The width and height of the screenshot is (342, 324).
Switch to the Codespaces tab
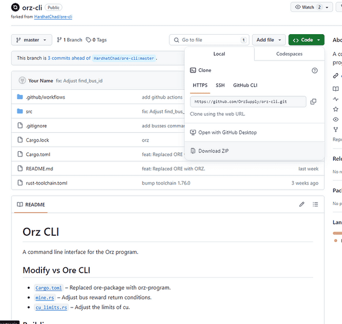(x=289, y=54)
